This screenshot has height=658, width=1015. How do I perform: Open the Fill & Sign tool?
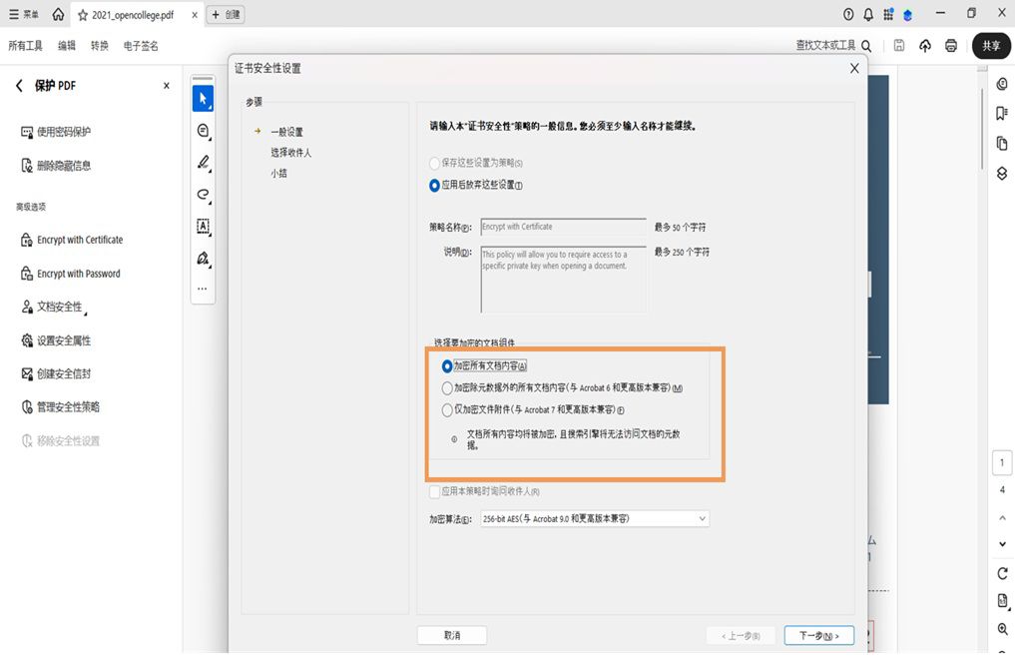[x=203, y=259]
